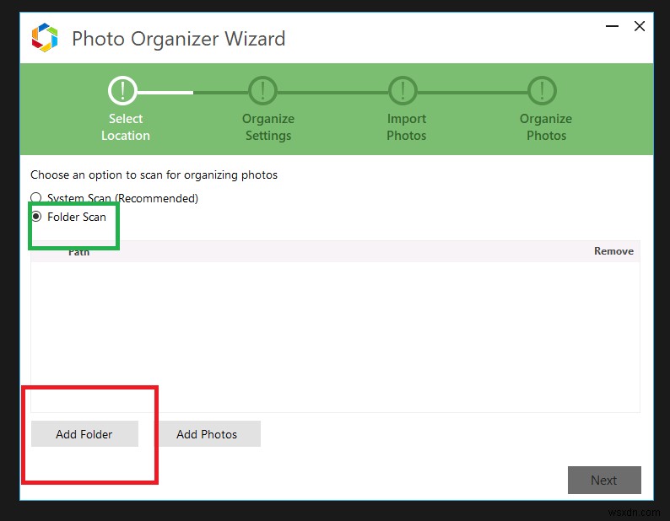Open the Organize Photos step label

tap(546, 126)
